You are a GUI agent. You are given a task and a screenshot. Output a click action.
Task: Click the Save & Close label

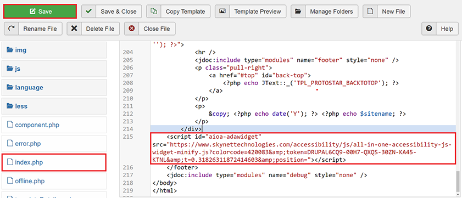[x=119, y=12]
